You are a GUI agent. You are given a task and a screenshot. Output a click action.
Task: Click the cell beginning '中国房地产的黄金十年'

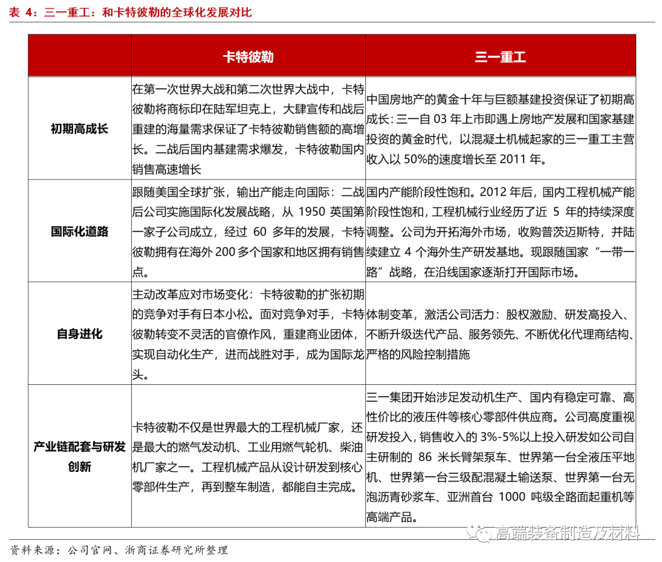(x=501, y=129)
